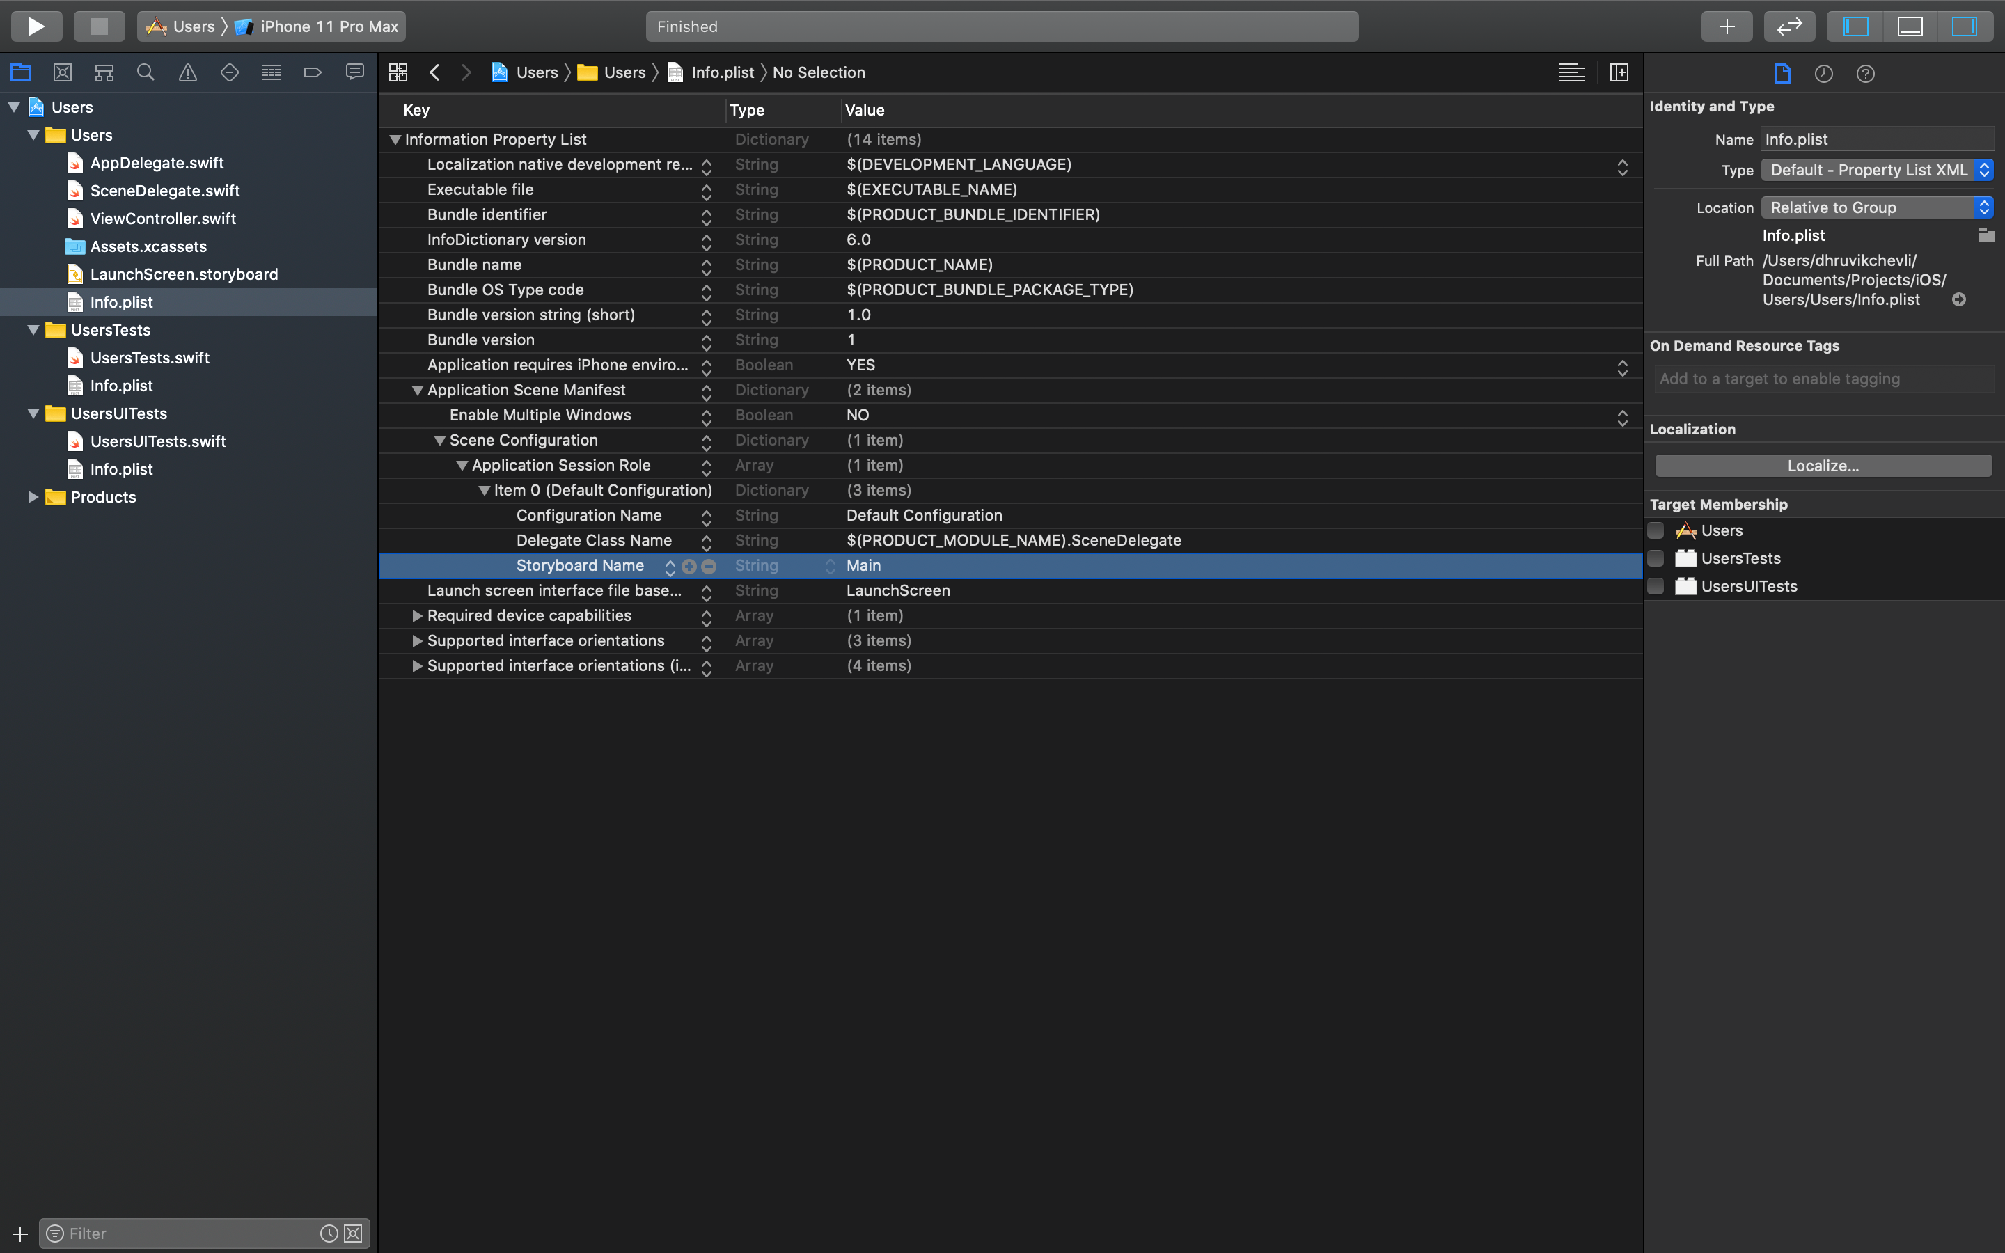The height and width of the screenshot is (1253, 2005).
Task: Filter by source control status
Action: [353, 1233]
